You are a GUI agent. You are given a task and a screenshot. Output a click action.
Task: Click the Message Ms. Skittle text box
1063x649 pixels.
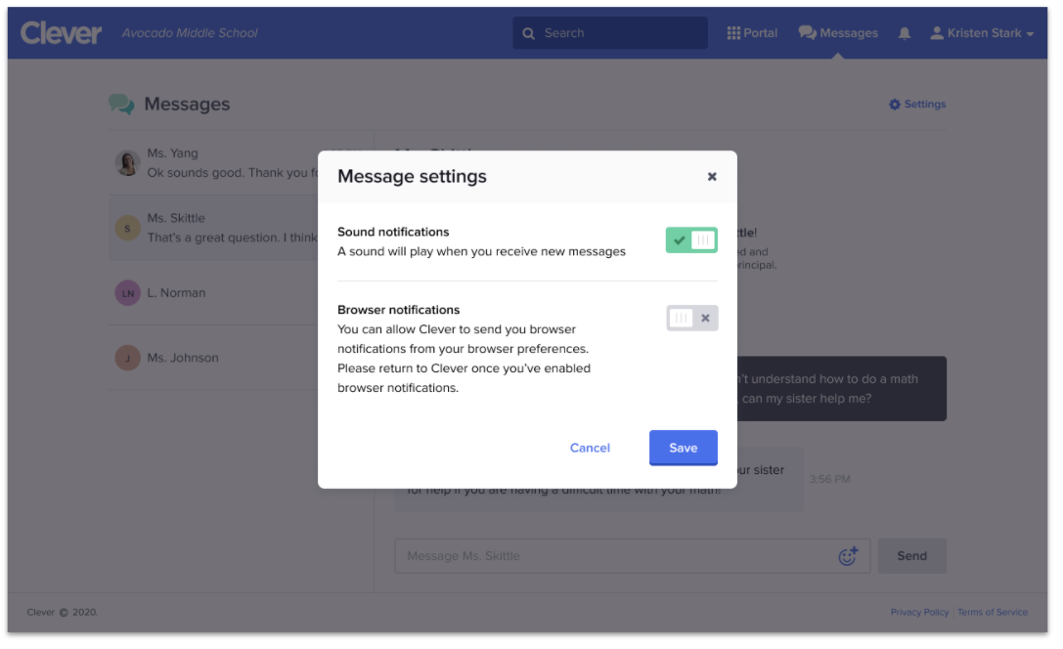pyautogui.click(x=616, y=556)
